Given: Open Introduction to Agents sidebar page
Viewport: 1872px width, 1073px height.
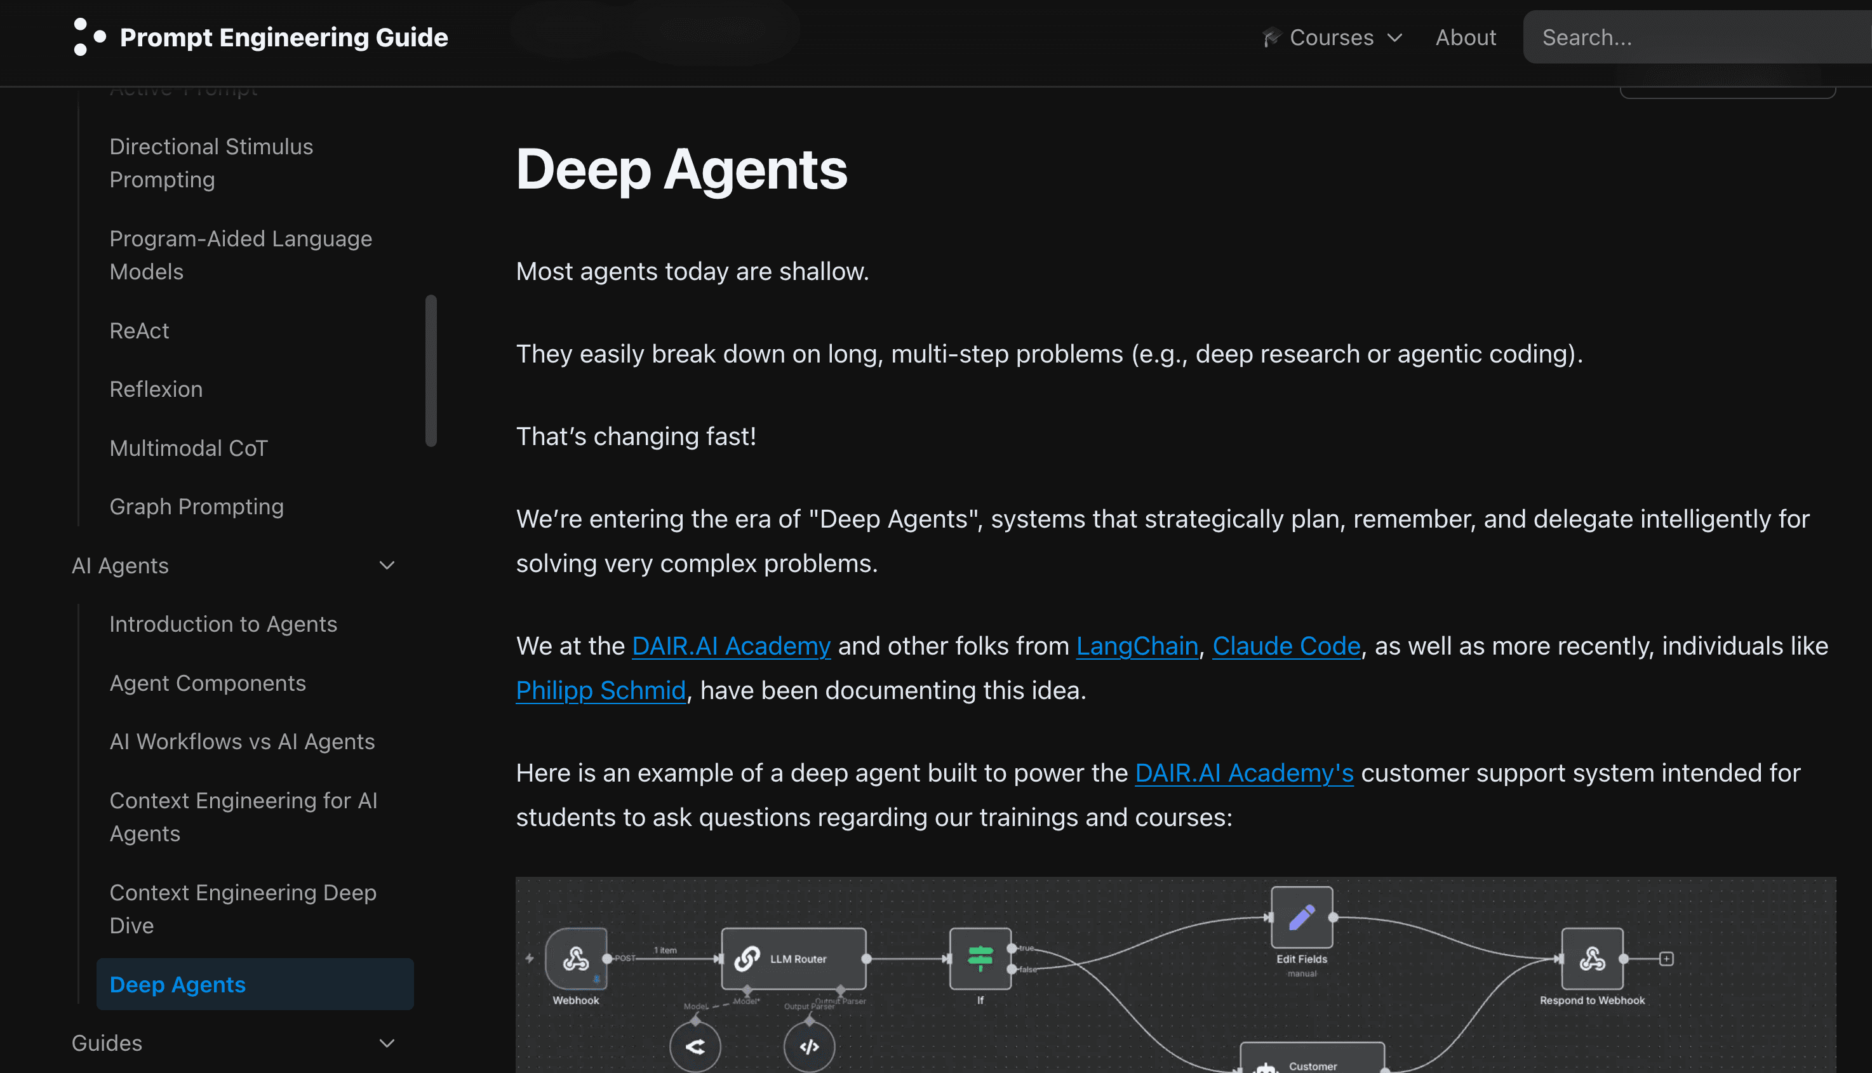Looking at the screenshot, I should [x=224, y=624].
